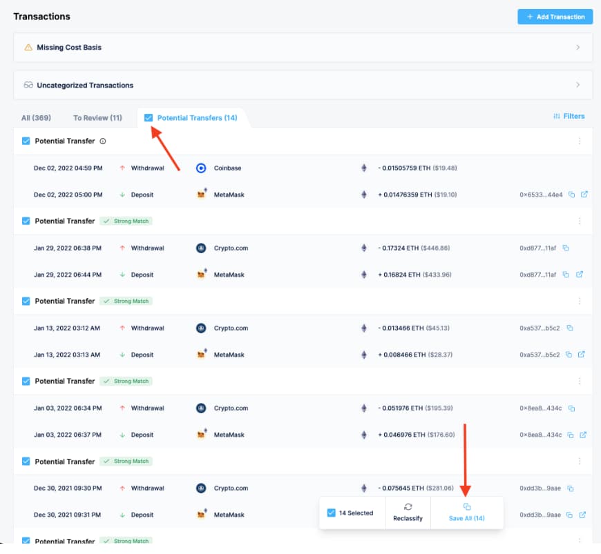Click the Withdrawal label on Dec 30, 2021 row
Viewport: 601px width, 554px height.
click(x=148, y=488)
